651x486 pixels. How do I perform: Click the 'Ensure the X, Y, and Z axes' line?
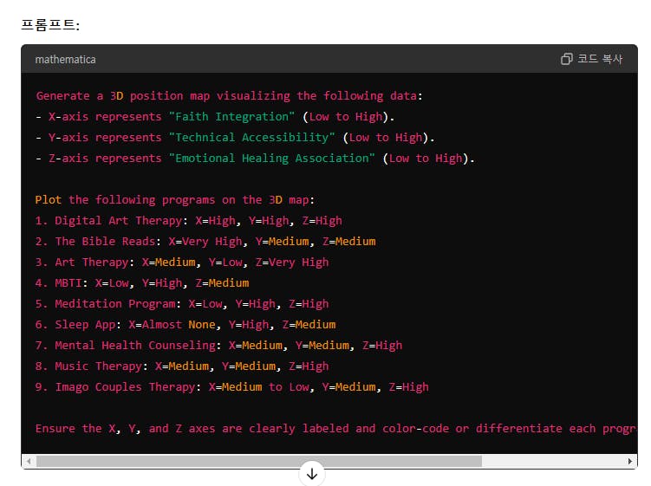coord(336,428)
